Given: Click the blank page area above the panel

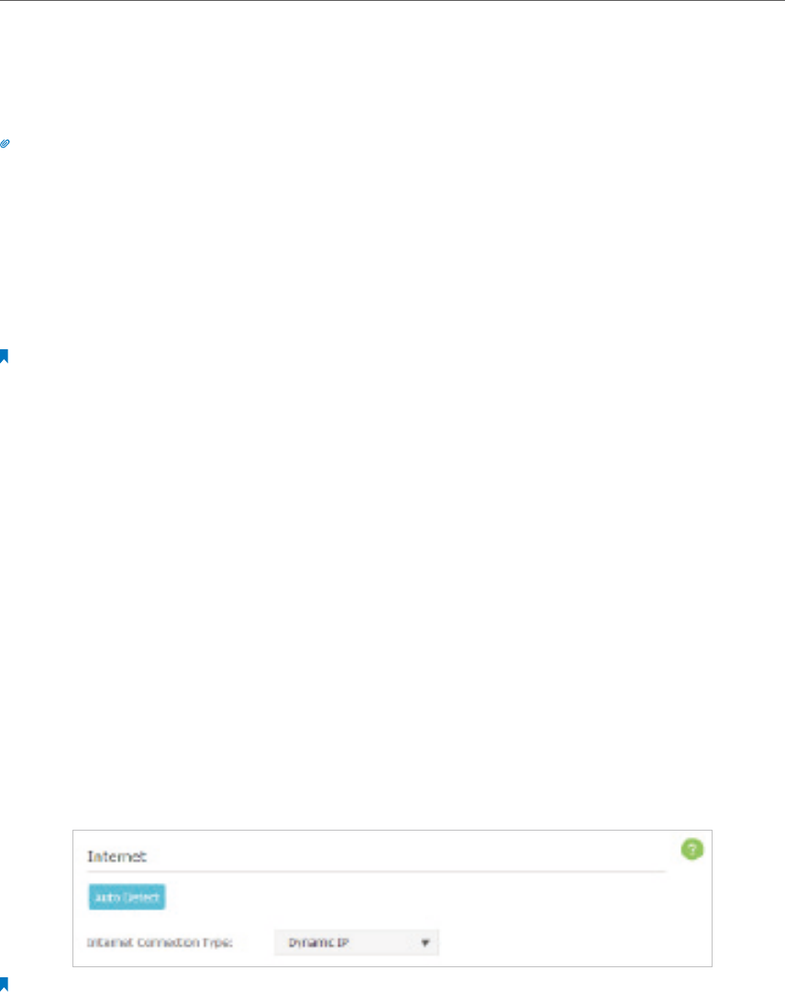Looking at the screenshot, I should 392,569.
